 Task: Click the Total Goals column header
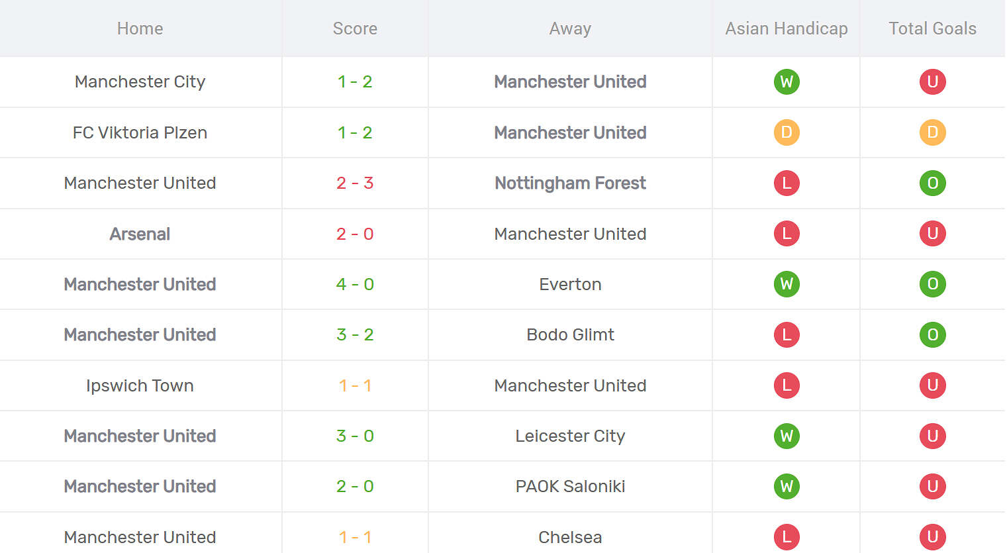(x=932, y=28)
